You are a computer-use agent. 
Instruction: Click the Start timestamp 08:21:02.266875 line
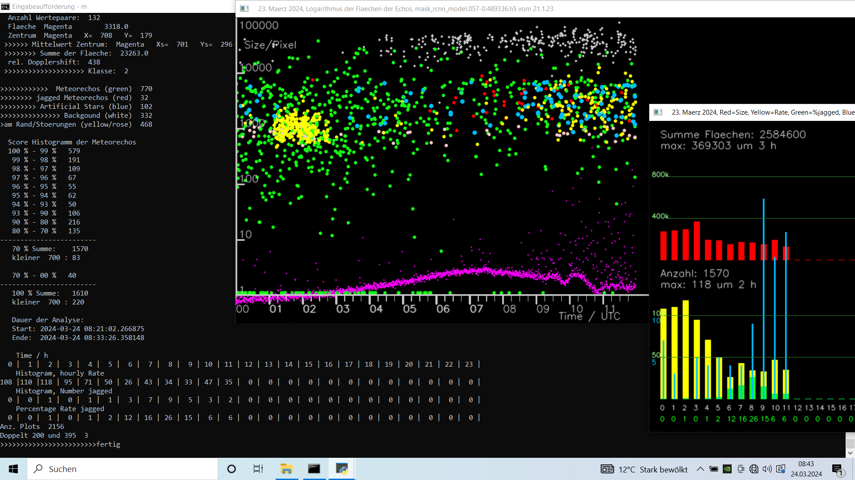[78, 329]
